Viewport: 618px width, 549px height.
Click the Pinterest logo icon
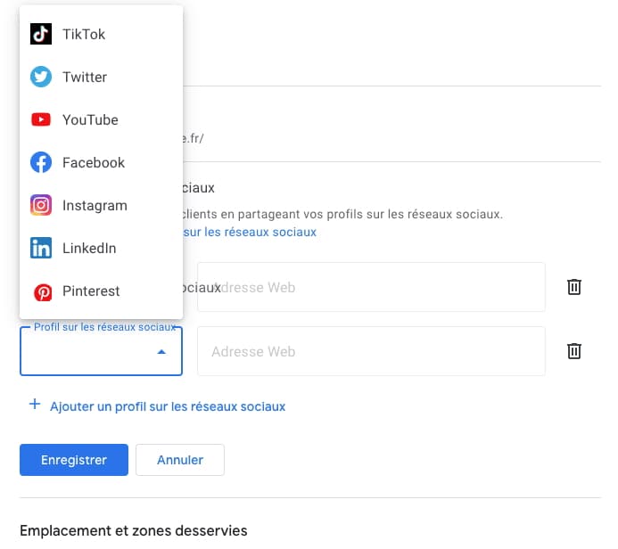43,292
